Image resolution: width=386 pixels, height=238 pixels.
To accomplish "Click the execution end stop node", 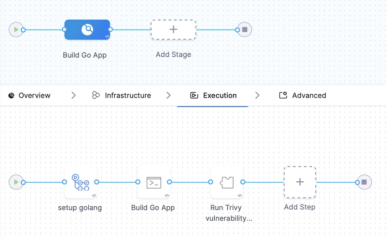I will click(364, 182).
